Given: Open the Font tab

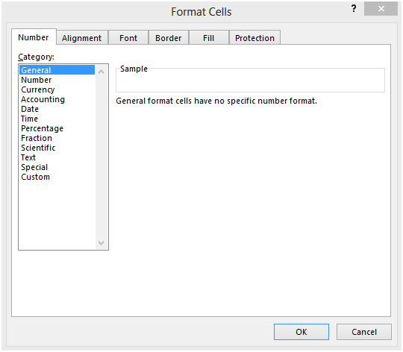Looking at the screenshot, I should 128,38.
